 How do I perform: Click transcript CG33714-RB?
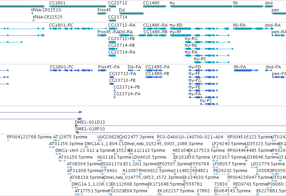113,49
